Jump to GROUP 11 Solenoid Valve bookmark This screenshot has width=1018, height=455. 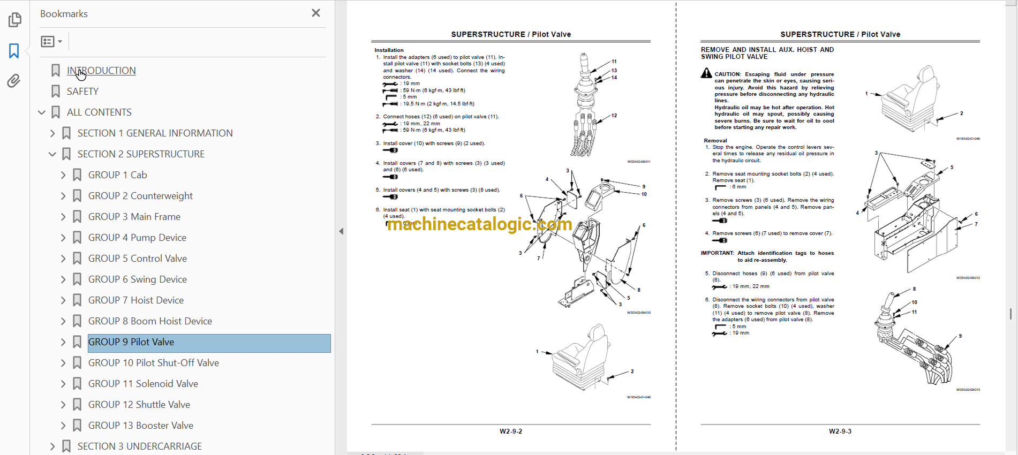143,384
